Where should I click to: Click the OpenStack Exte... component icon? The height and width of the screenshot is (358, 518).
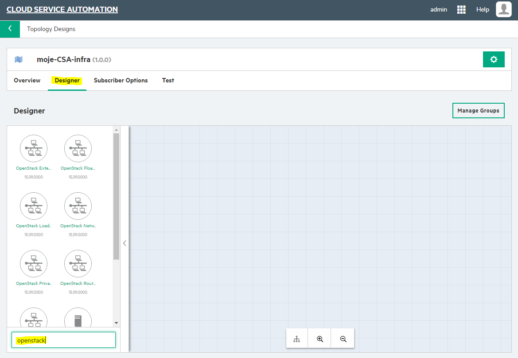(34, 148)
